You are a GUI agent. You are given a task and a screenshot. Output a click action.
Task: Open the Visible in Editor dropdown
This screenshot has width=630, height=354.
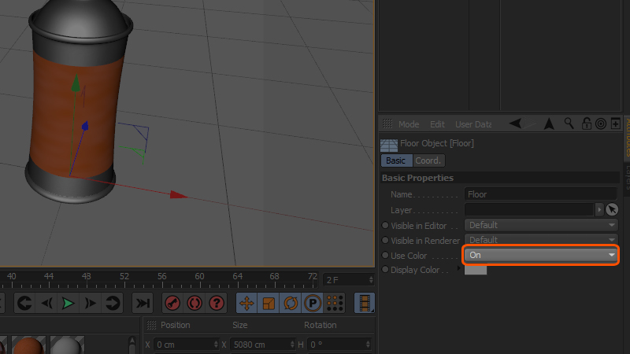(x=541, y=225)
